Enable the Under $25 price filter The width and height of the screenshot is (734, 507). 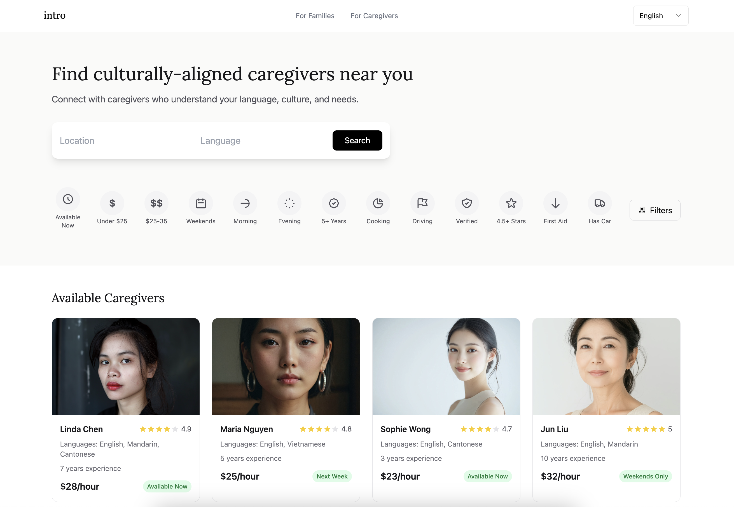point(112,203)
